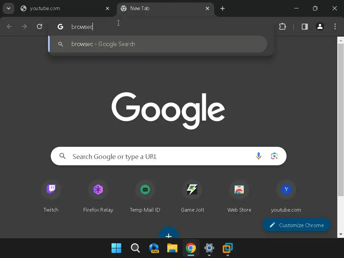Restore down the Chrome window
The image size is (344, 258).
[x=315, y=8]
